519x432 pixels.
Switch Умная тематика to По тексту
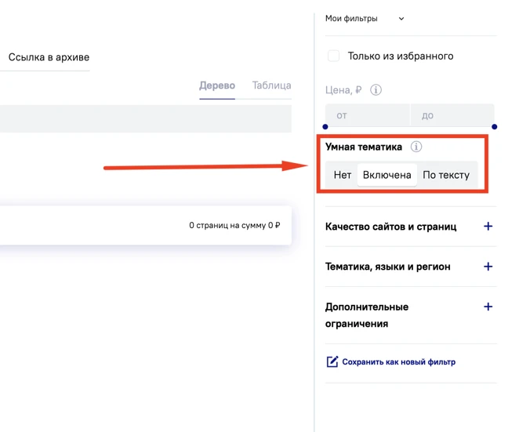coord(445,175)
